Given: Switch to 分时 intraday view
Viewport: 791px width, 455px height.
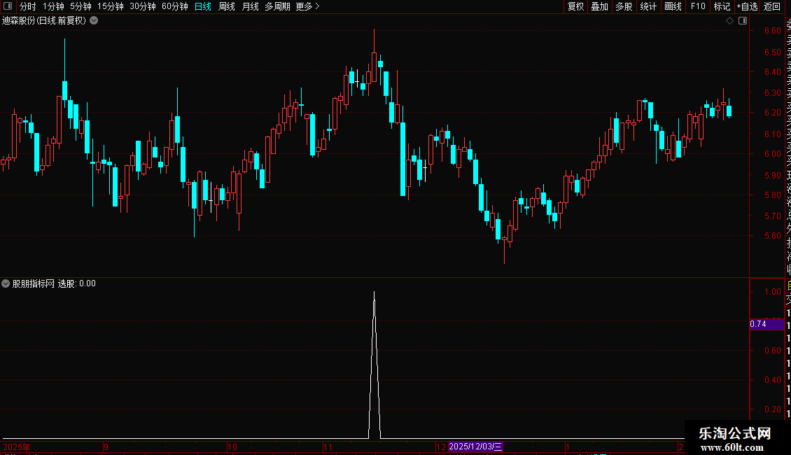Looking at the screenshot, I should [x=28, y=6].
